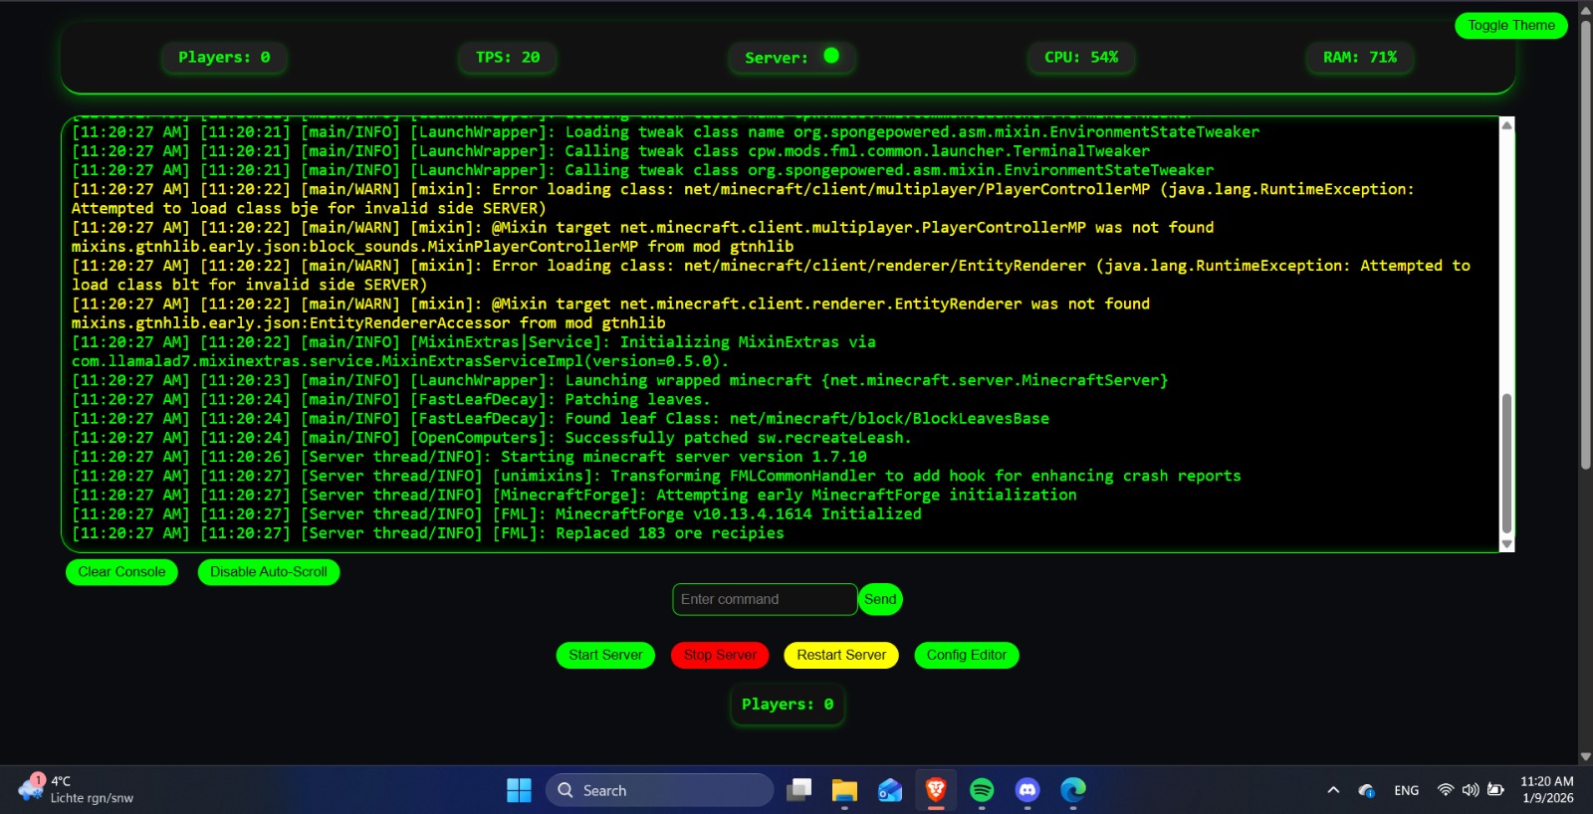Screen dimensions: 1593x814
Task: Click the page scrollbar on the right edge
Action: (1585, 244)
